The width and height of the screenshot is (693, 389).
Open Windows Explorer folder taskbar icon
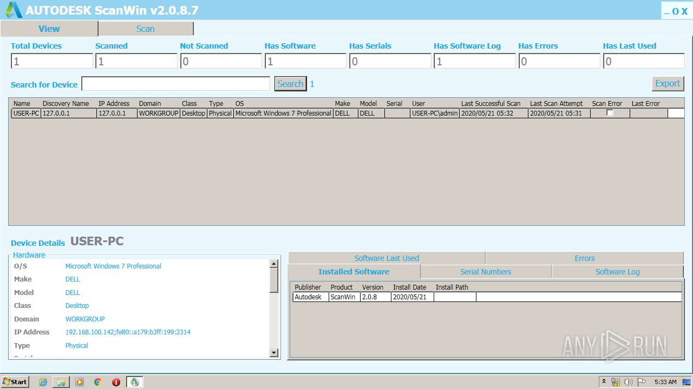61,382
